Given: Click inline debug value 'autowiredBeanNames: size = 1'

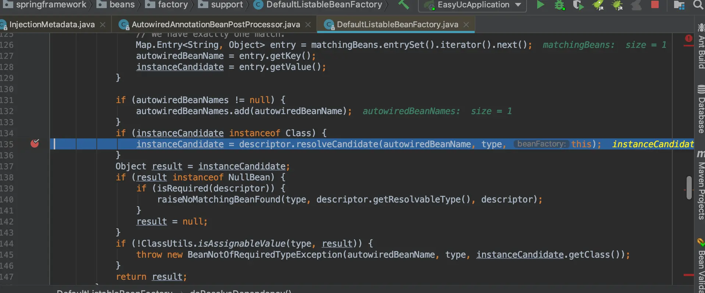Looking at the screenshot, I should coord(437,111).
